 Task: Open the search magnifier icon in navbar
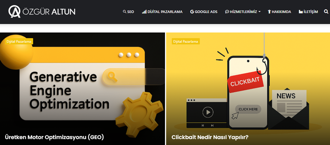pyautogui.click(x=326, y=12)
